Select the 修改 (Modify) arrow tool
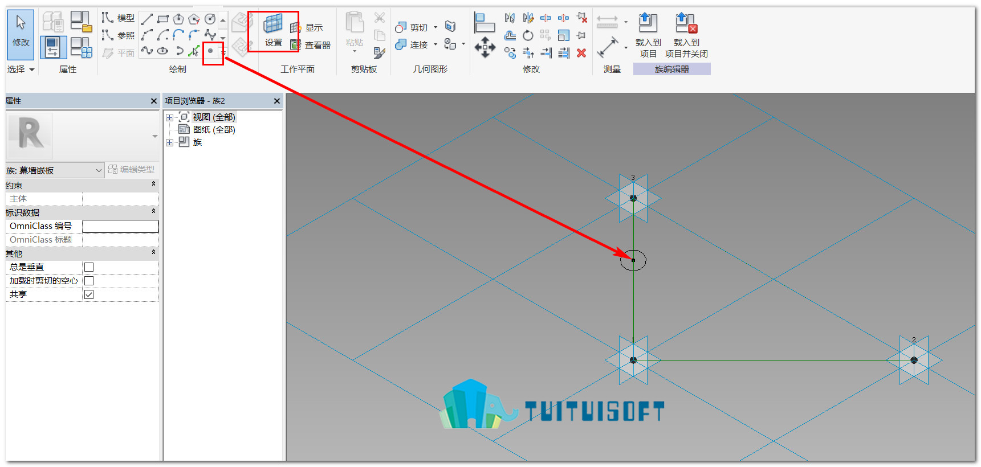The width and height of the screenshot is (981, 467). [21, 34]
